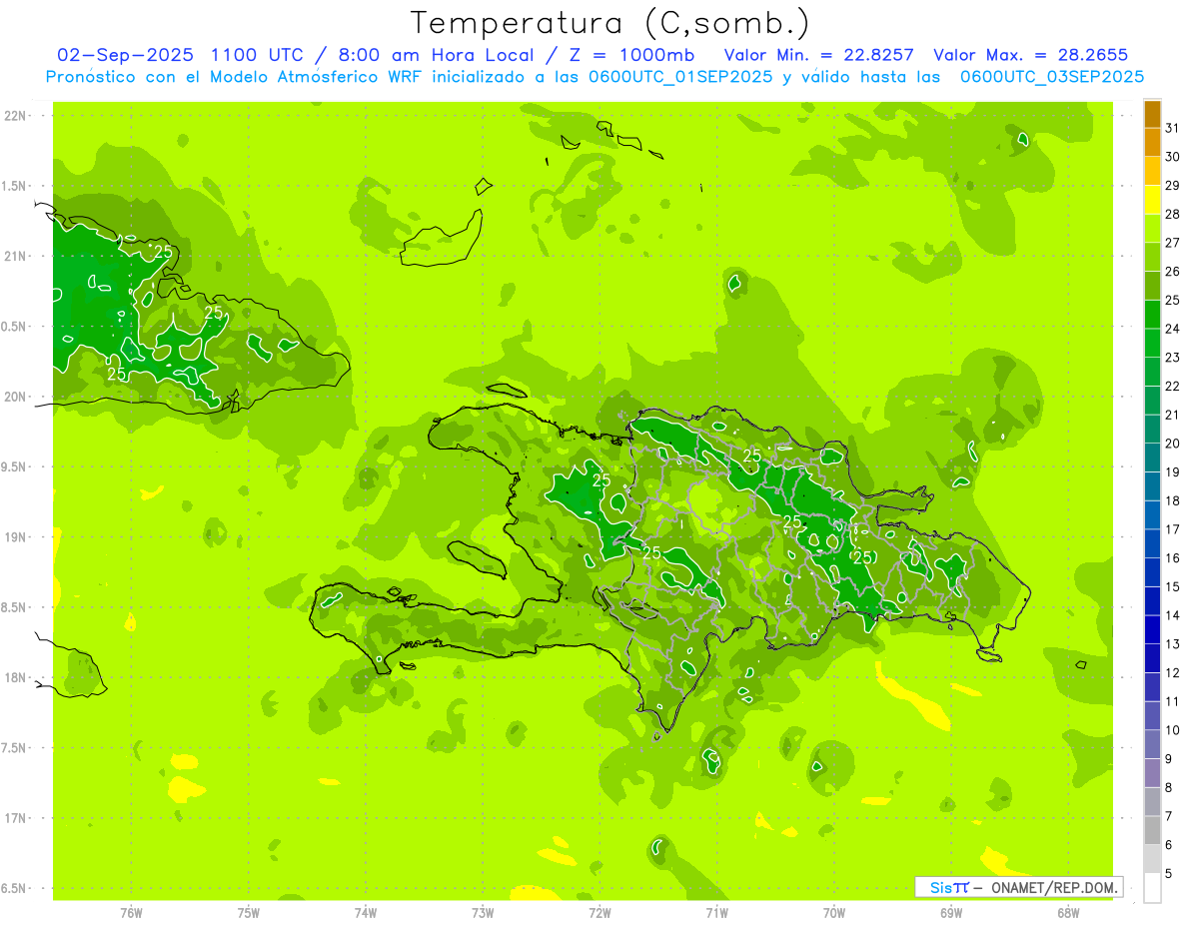Click the orange legend swatch between 30 and 31
This screenshot has height=926, width=1199.
(x=1152, y=143)
